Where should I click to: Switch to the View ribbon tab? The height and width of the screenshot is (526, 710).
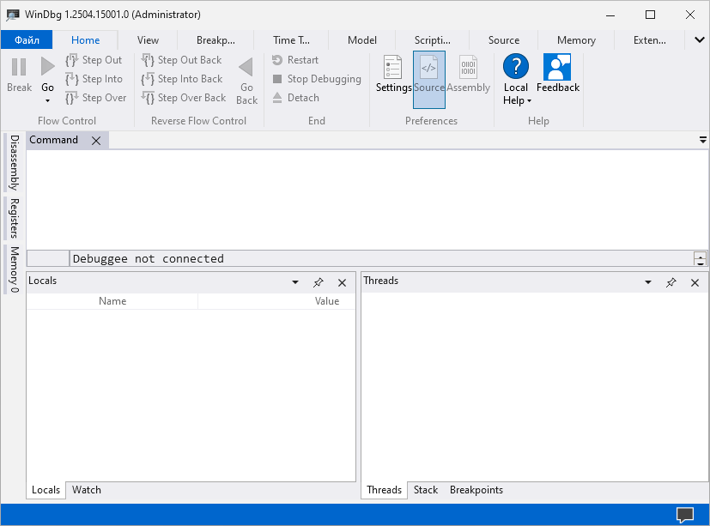pyautogui.click(x=148, y=40)
